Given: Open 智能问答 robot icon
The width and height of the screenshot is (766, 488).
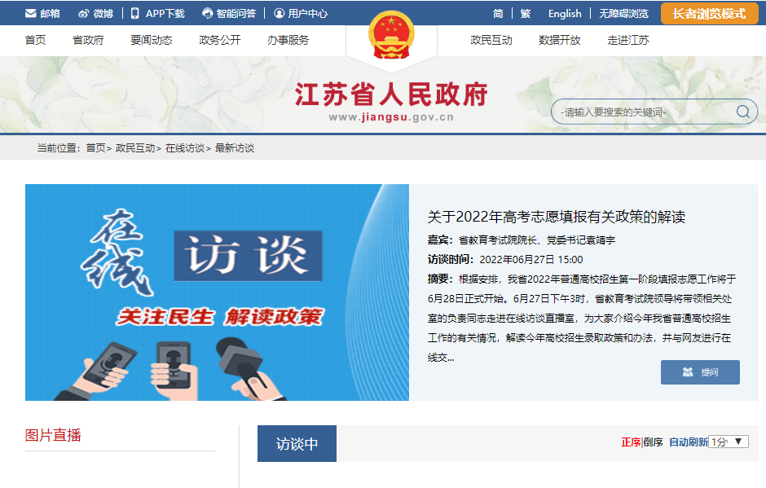Looking at the screenshot, I should pos(208,14).
